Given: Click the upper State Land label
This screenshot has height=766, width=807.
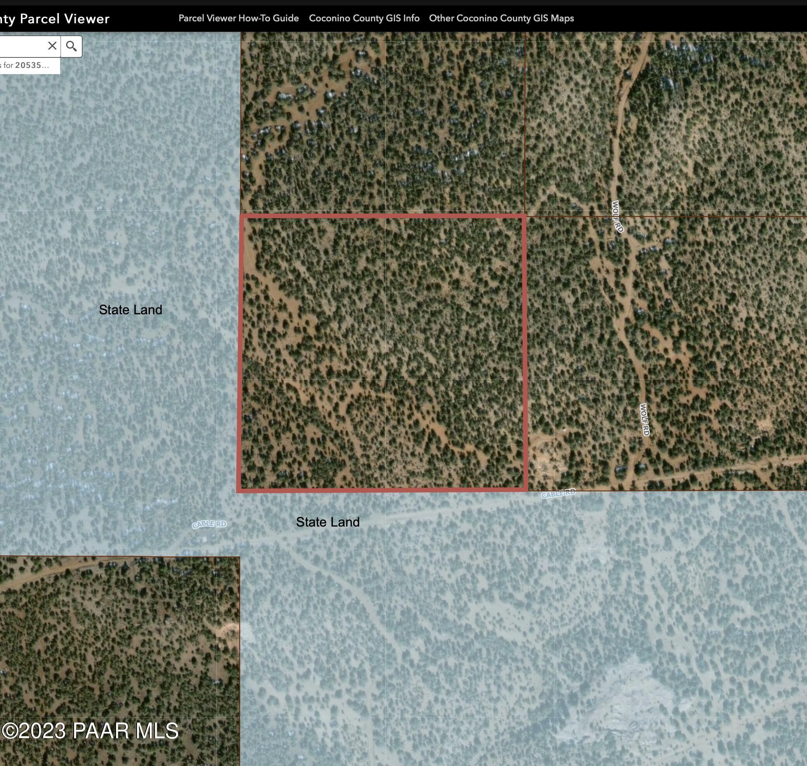Looking at the screenshot, I should point(131,310).
